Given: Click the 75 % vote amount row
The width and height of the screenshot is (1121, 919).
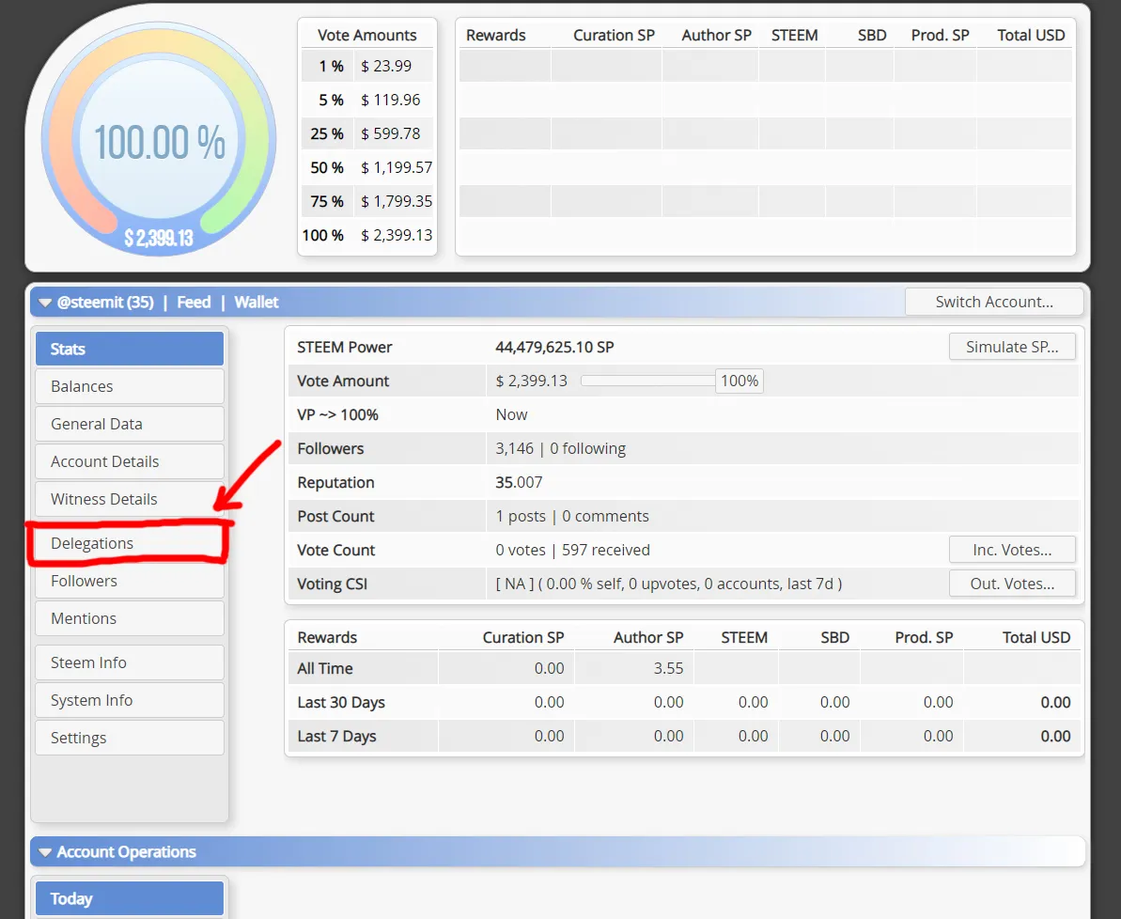Looking at the screenshot, I should (367, 201).
